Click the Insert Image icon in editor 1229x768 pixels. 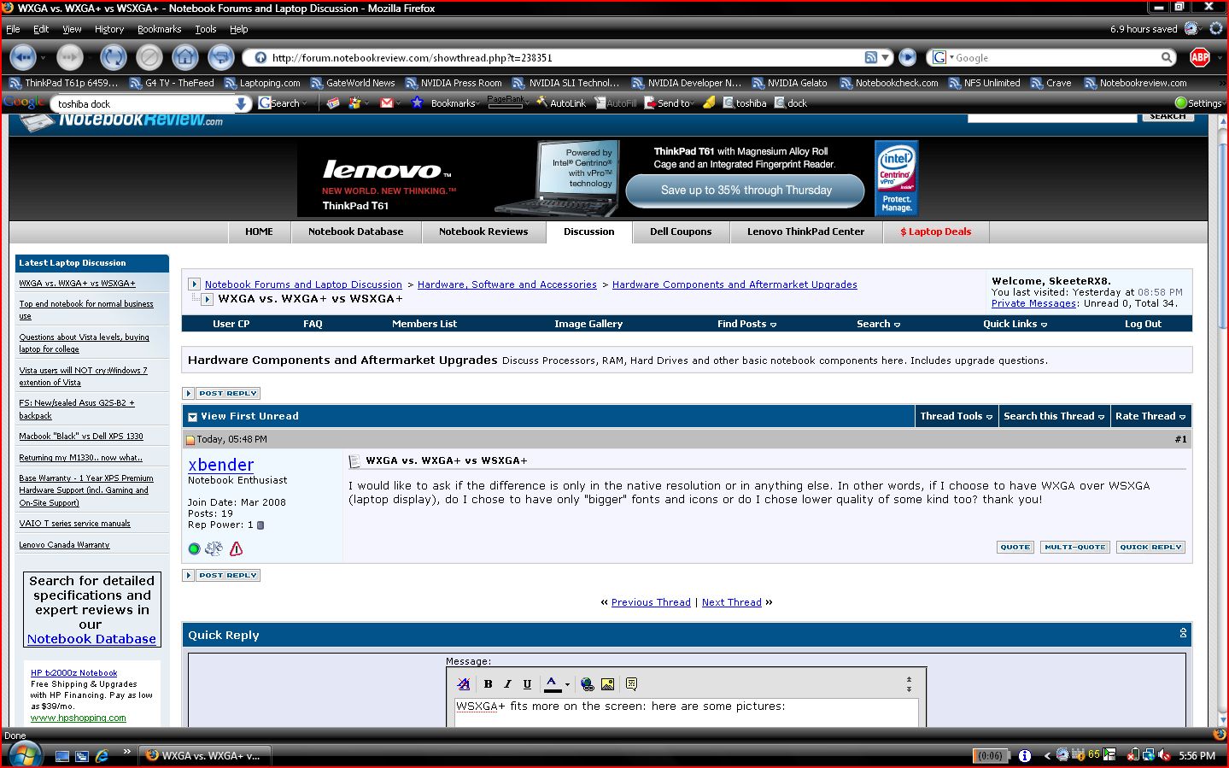point(607,684)
